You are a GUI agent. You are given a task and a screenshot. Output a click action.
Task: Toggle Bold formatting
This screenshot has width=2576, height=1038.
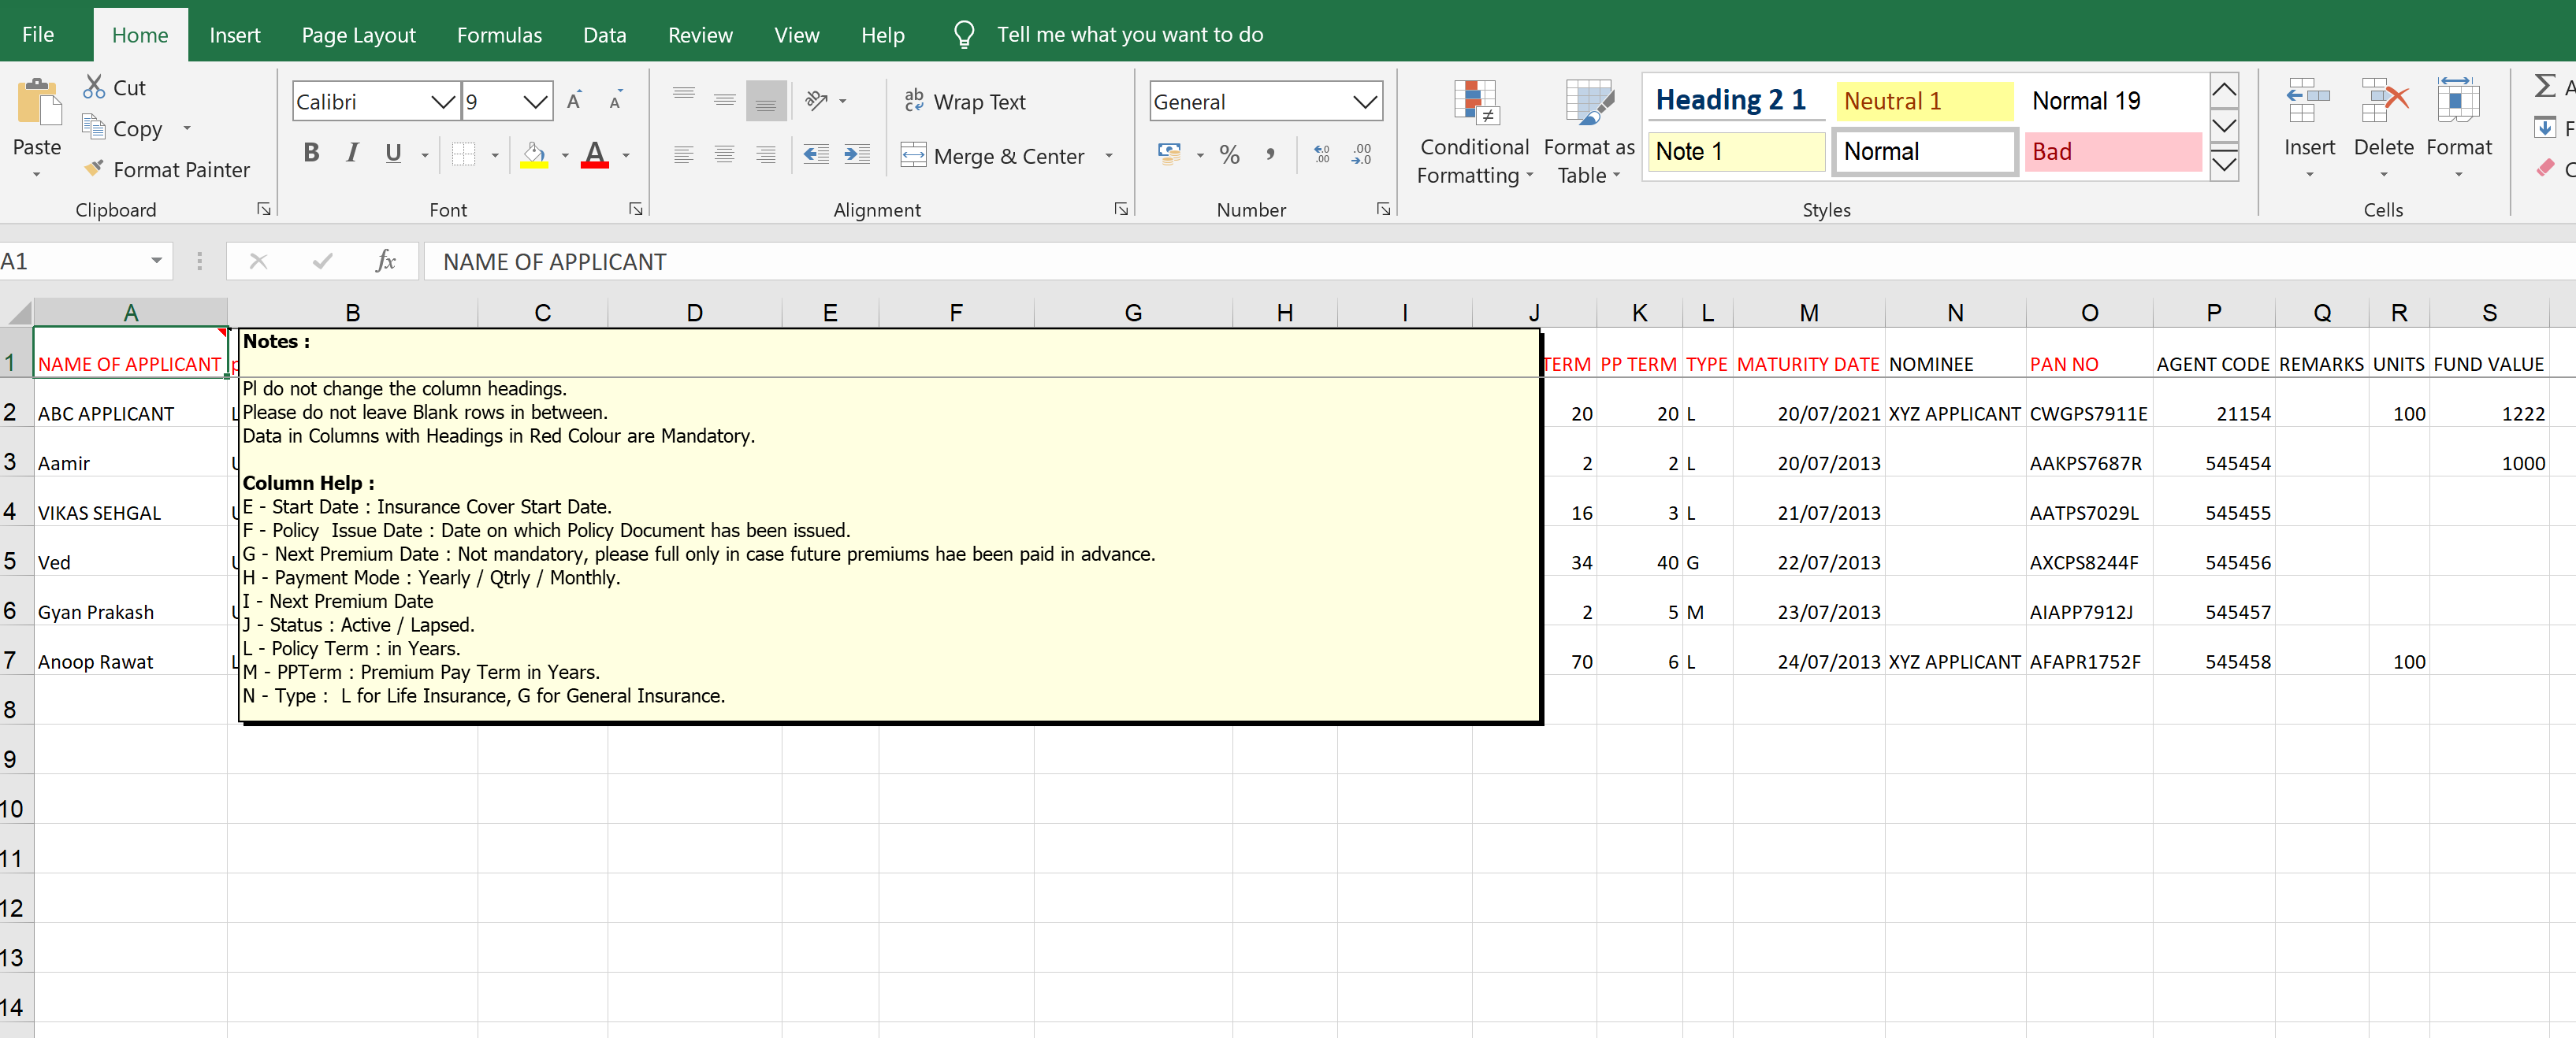click(x=311, y=154)
